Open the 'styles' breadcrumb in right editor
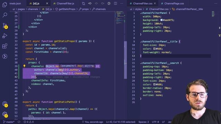The height and width of the screenshot is (124, 221). [138, 9]
